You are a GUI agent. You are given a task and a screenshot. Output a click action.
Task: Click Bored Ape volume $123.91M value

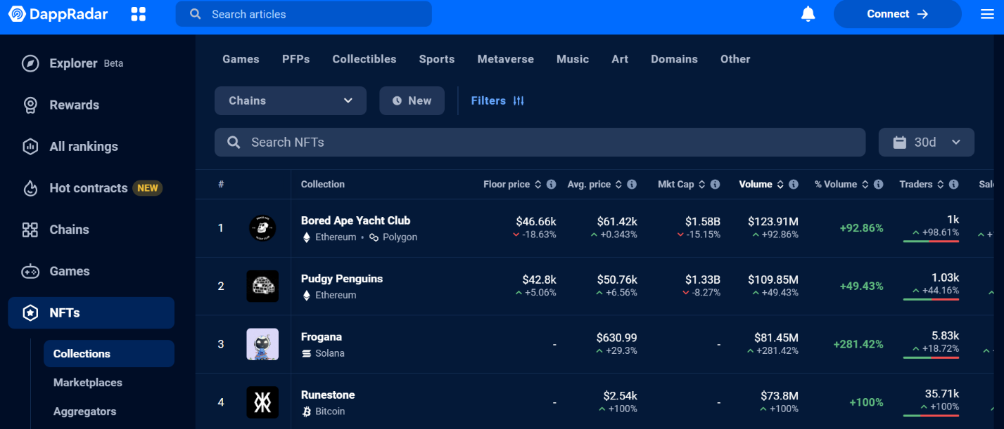(773, 222)
